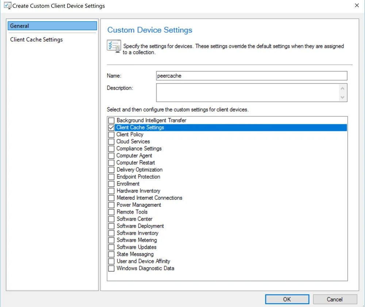Check the Background Intelligent Transfer checkbox
Viewport: 365px width, 307px height.
[x=111, y=120]
